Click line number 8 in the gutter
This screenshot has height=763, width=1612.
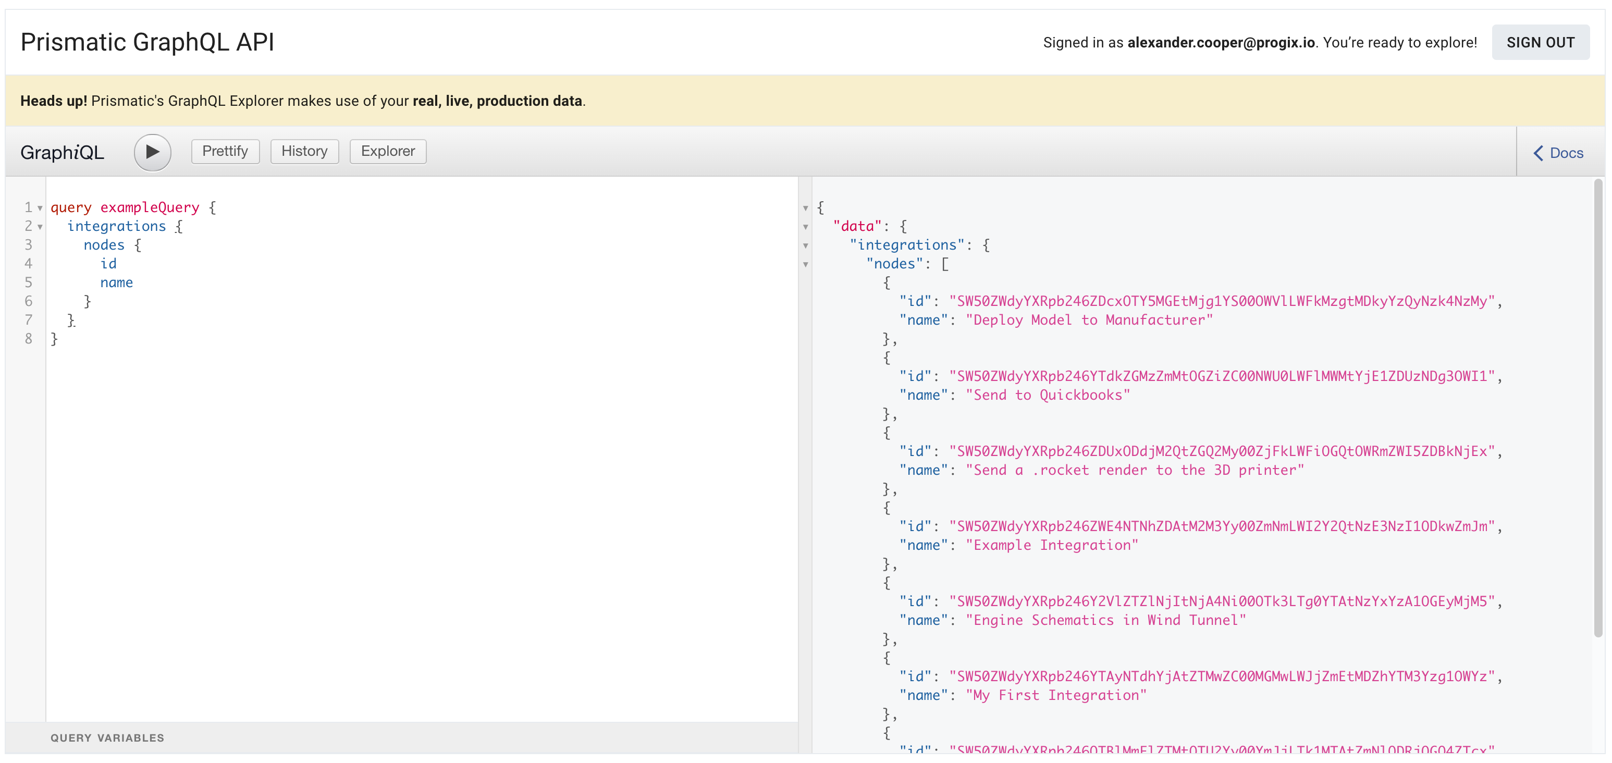(x=28, y=339)
